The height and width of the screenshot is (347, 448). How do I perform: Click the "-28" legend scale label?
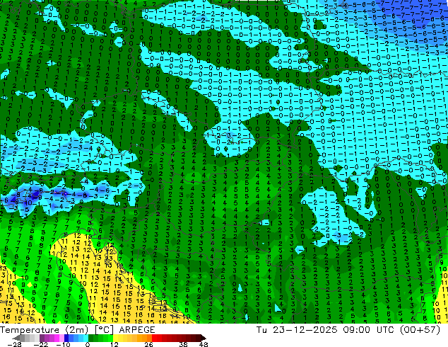click(x=14, y=344)
